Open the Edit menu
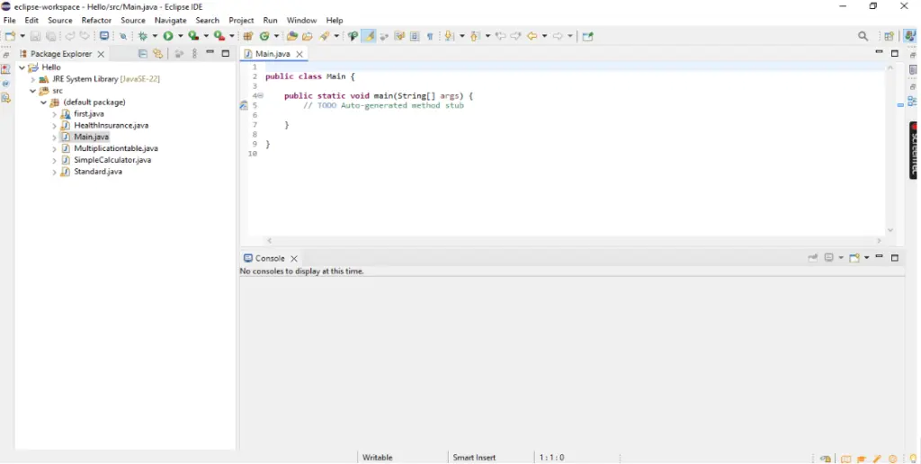Viewport: 921px width, 464px height. (31, 20)
